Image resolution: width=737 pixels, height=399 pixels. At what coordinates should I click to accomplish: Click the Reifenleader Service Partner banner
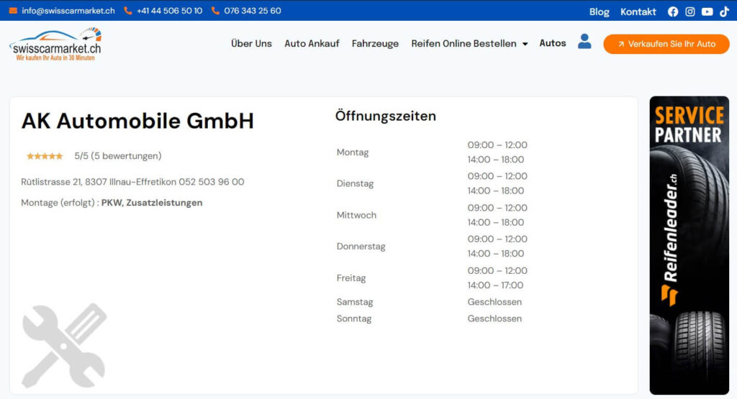689,245
